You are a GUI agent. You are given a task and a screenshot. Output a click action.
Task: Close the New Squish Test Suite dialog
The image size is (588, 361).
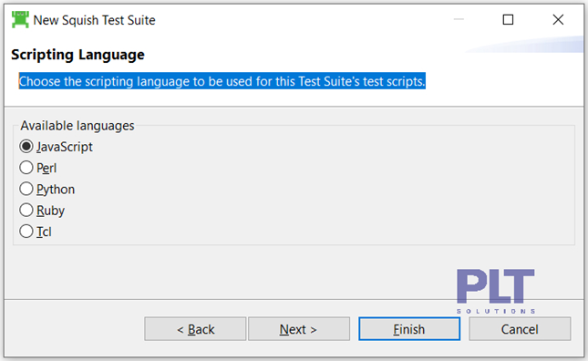[558, 19]
